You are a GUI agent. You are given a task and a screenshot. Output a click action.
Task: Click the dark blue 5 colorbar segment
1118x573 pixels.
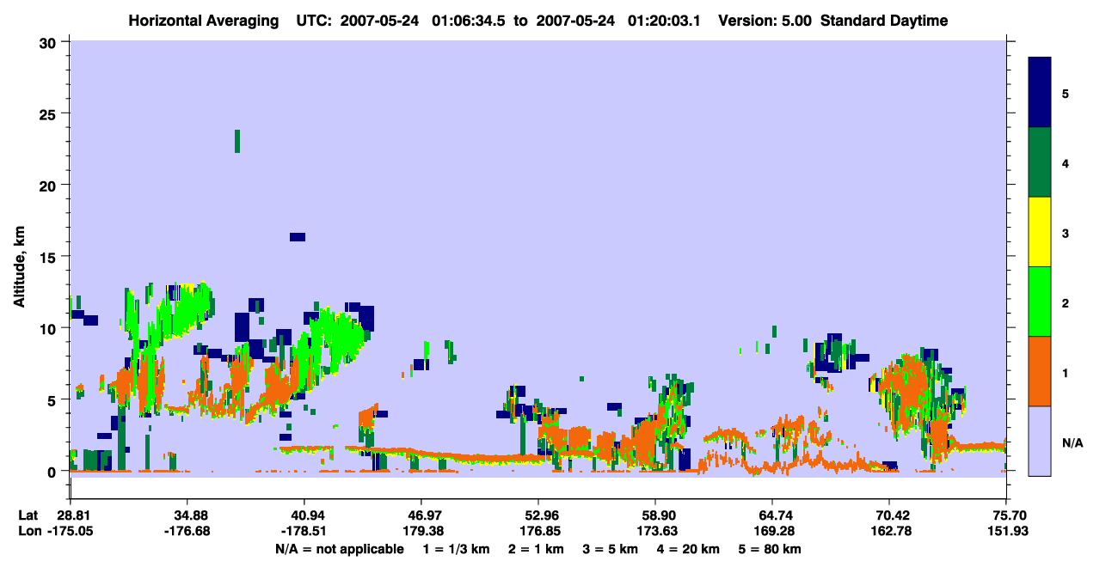pos(1040,93)
